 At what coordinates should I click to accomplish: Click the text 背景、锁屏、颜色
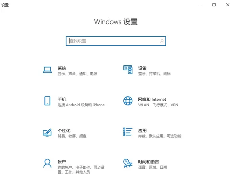72,136
